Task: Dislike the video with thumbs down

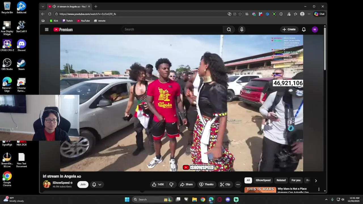Action: (x=171, y=184)
